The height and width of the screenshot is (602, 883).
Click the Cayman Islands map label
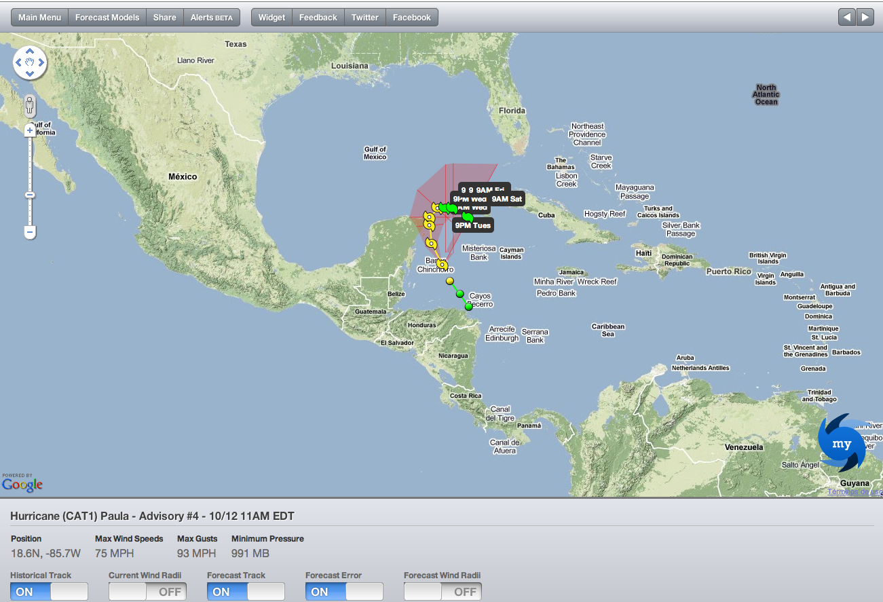[x=511, y=253]
